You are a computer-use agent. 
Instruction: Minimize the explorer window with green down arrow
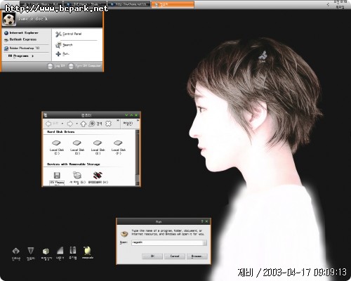tap(126, 115)
